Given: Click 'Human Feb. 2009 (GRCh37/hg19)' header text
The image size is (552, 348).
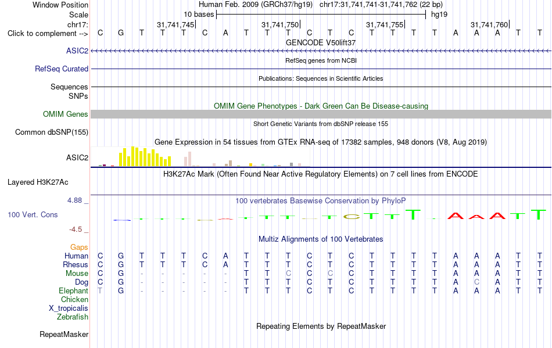Looking at the screenshot, I should click(256, 5).
